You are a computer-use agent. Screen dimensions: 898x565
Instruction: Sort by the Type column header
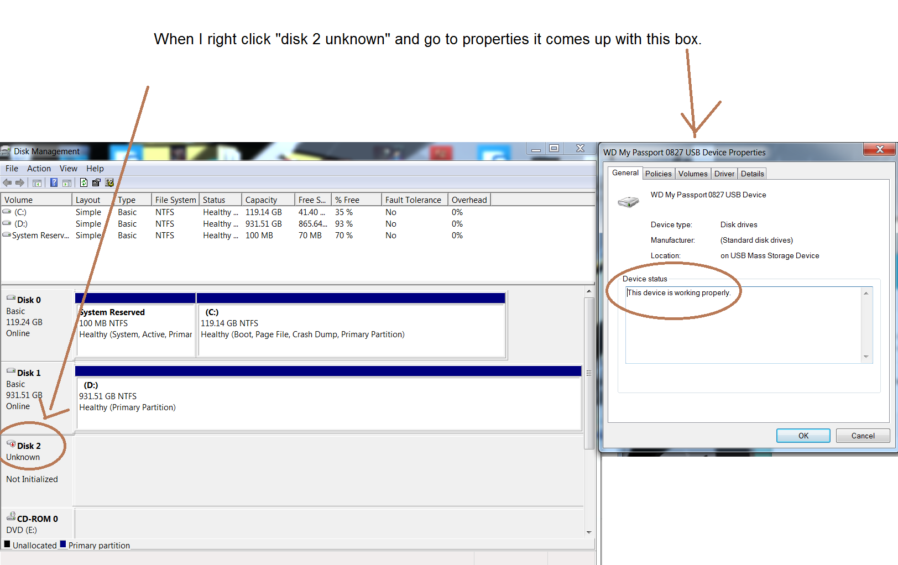tap(133, 200)
